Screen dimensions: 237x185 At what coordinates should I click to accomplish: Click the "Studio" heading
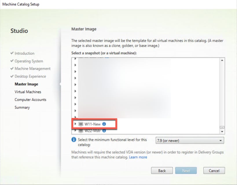tap(19, 31)
